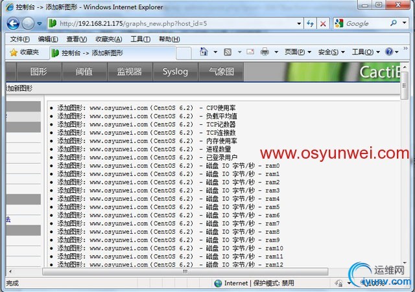This screenshot has height=292, width=415.
Task: Switch to the 监视器 Cacti tab
Action: coord(130,72)
